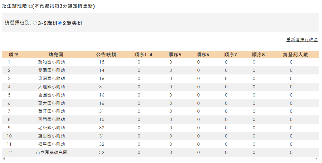The width and height of the screenshot is (322, 163).
Task: Click vacancy value 32 for 福星國小附幼
Action: (102, 144)
